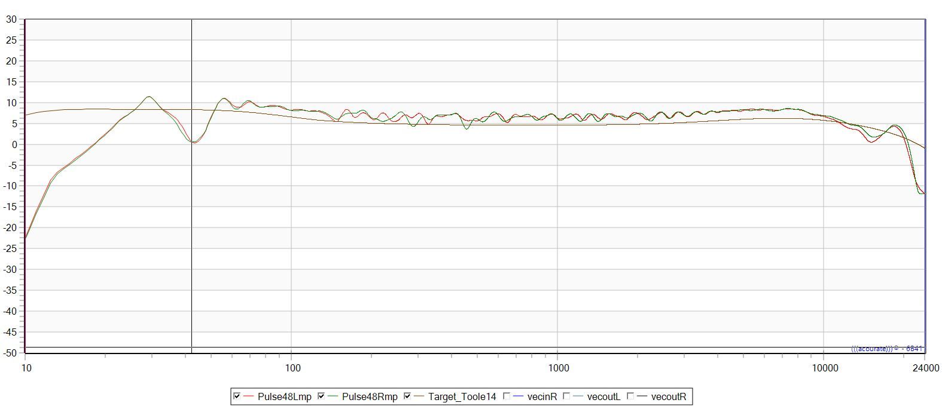Click the -50 dB amplitude axis label
This screenshot has height=412, width=942.
[10, 353]
